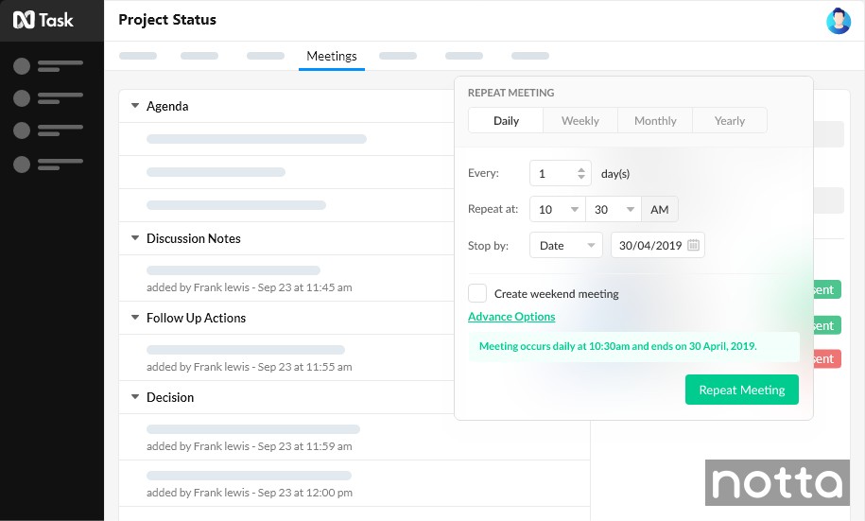Tick the Create weekend meeting checkbox
This screenshot has width=865, height=521.
click(x=477, y=293)
